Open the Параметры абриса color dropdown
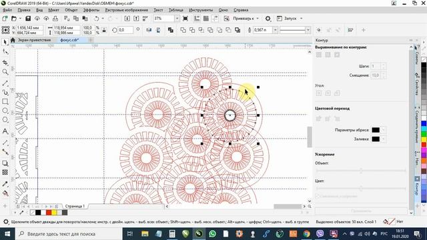The height and width of the screenshot is (240, 427). point(384,130)
